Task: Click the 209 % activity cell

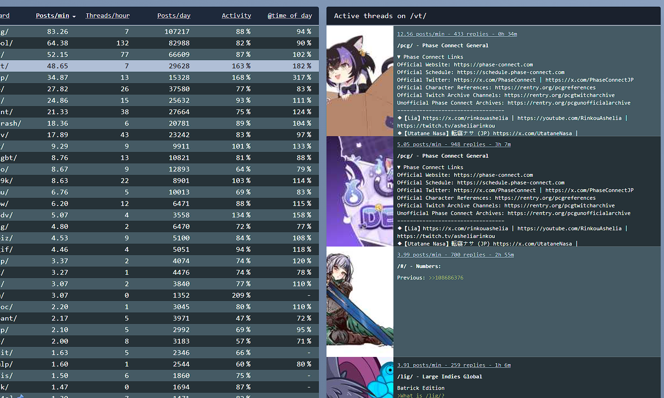Action: point(241,295)
